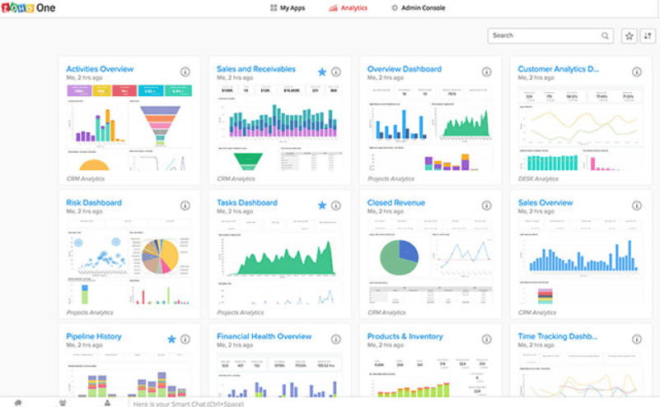This screenshot has width=660, height=407.
Task: Show info for Overview Dashboard
Action: [487, 72]
